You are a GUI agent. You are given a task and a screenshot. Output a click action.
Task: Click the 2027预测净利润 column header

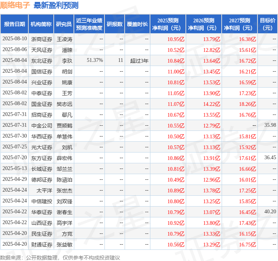(240, 24)
